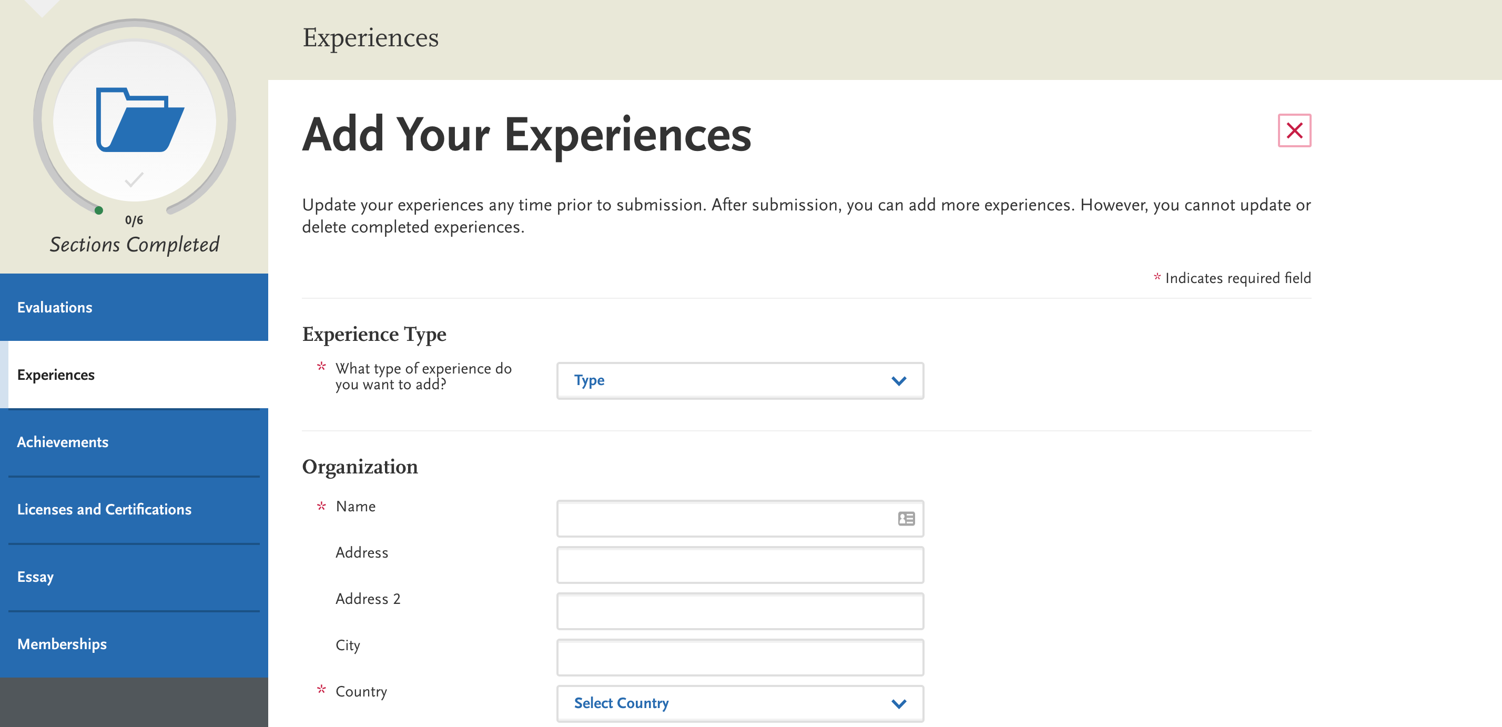Open the Memberships section
The height and width of the screenshot is (727, 1502).
tap(62, 644)
